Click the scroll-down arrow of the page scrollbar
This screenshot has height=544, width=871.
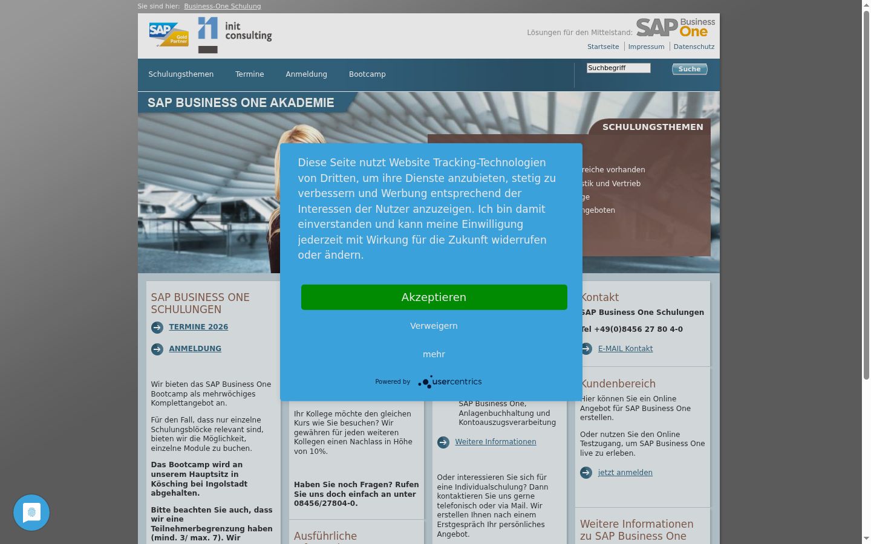click(x=866, y=539)
